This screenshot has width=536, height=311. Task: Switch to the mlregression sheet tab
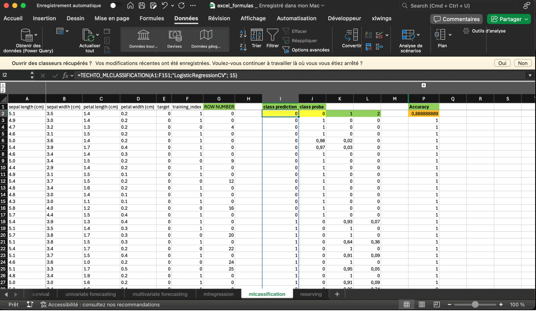point(218,294)
